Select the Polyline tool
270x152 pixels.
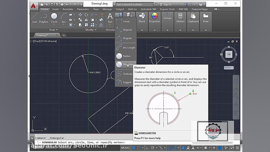[x=44, y=18]
